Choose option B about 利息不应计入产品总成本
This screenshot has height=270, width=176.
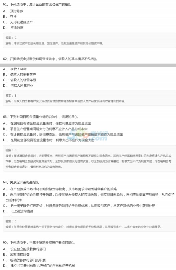45,129
